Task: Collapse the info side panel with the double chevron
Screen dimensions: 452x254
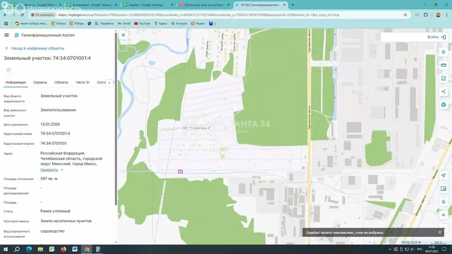Action: click(x=123, y=35)
